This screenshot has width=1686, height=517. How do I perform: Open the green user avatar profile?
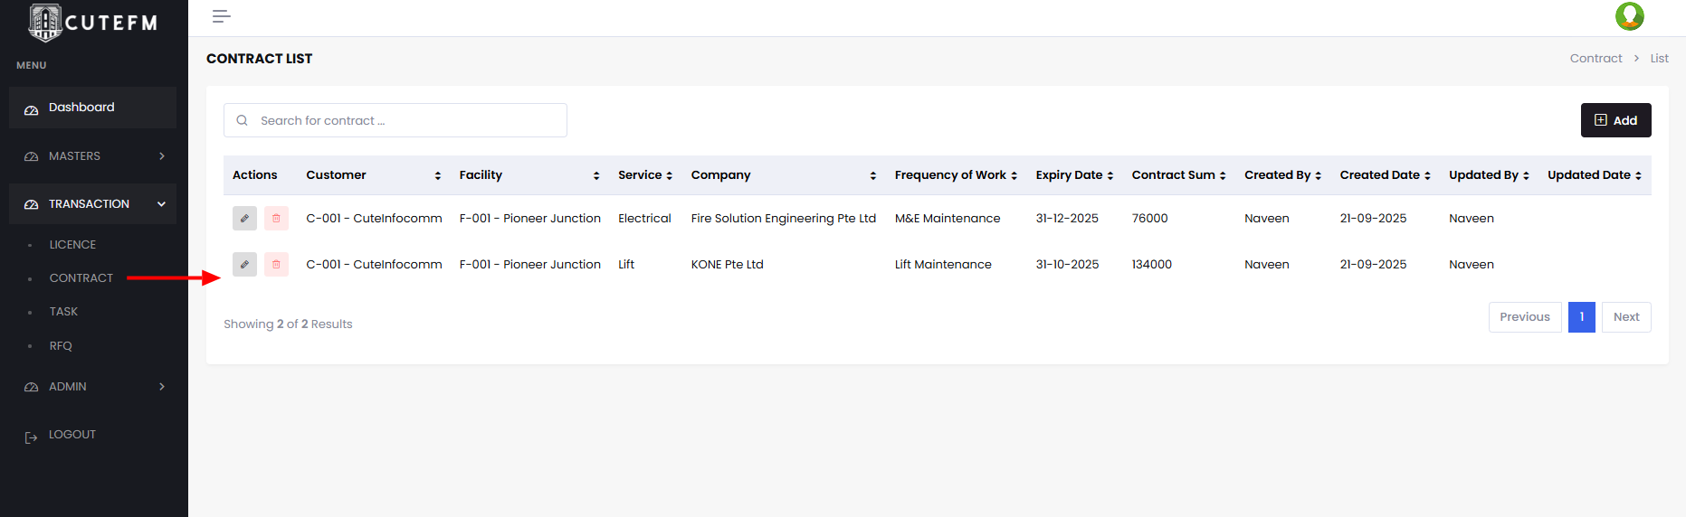point(1629,16)
